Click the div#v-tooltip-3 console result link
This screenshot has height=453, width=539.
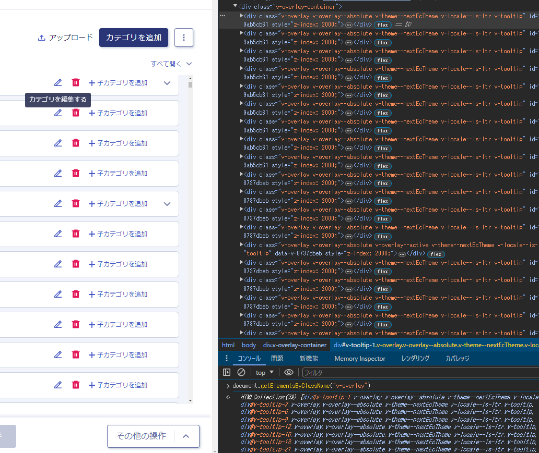[264, 405]
